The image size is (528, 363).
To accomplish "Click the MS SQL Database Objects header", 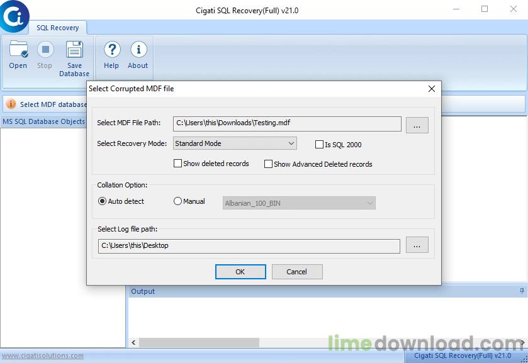I will click(44, 121).
